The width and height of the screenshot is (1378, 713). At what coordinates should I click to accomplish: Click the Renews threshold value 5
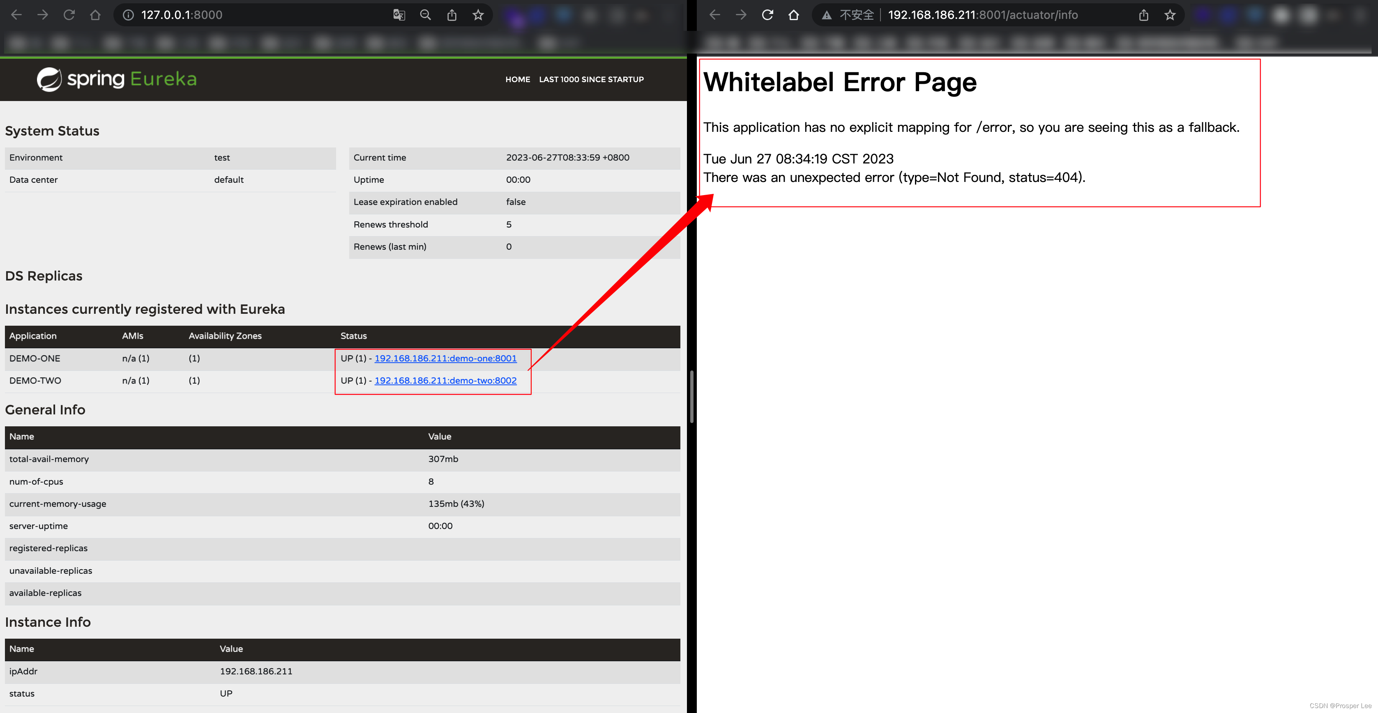tap(509, 225)
